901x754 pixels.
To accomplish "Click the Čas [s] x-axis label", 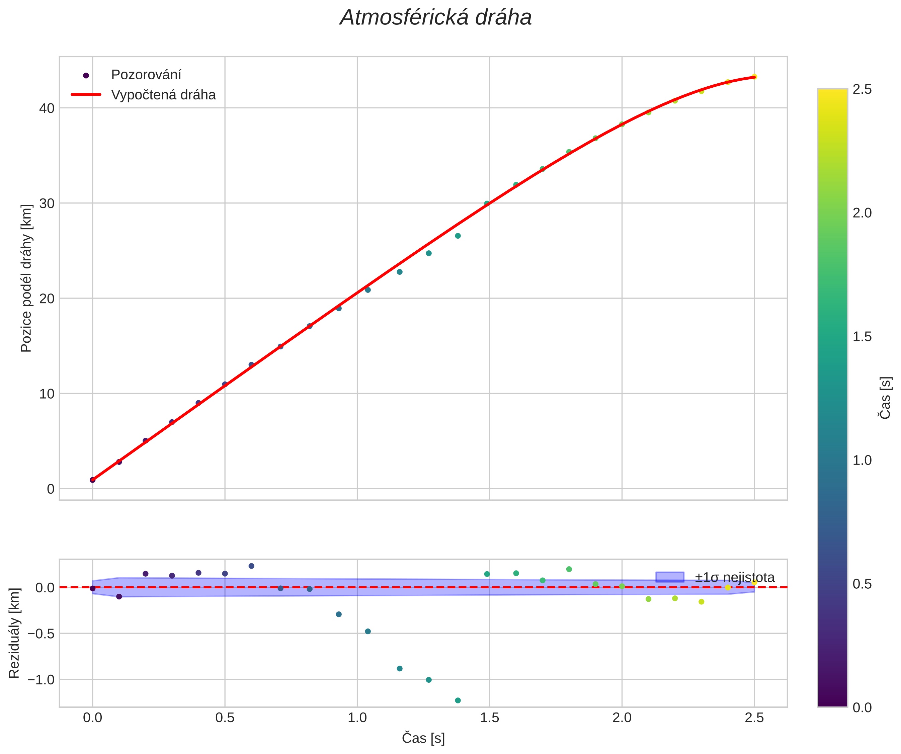I will point(423,738).
